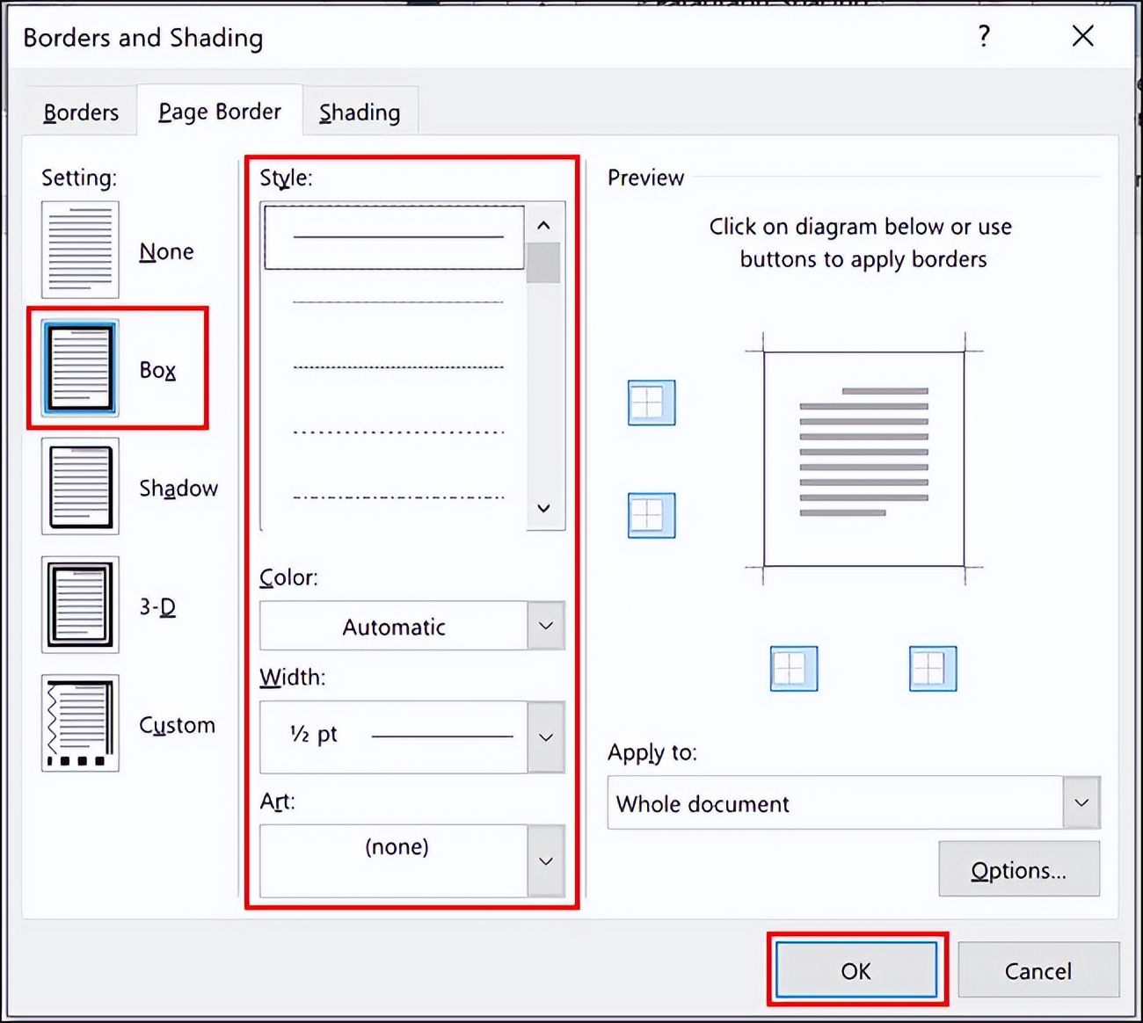
Task: Toggle a border by clicking the preview diagram
Action: click(864, 457)
